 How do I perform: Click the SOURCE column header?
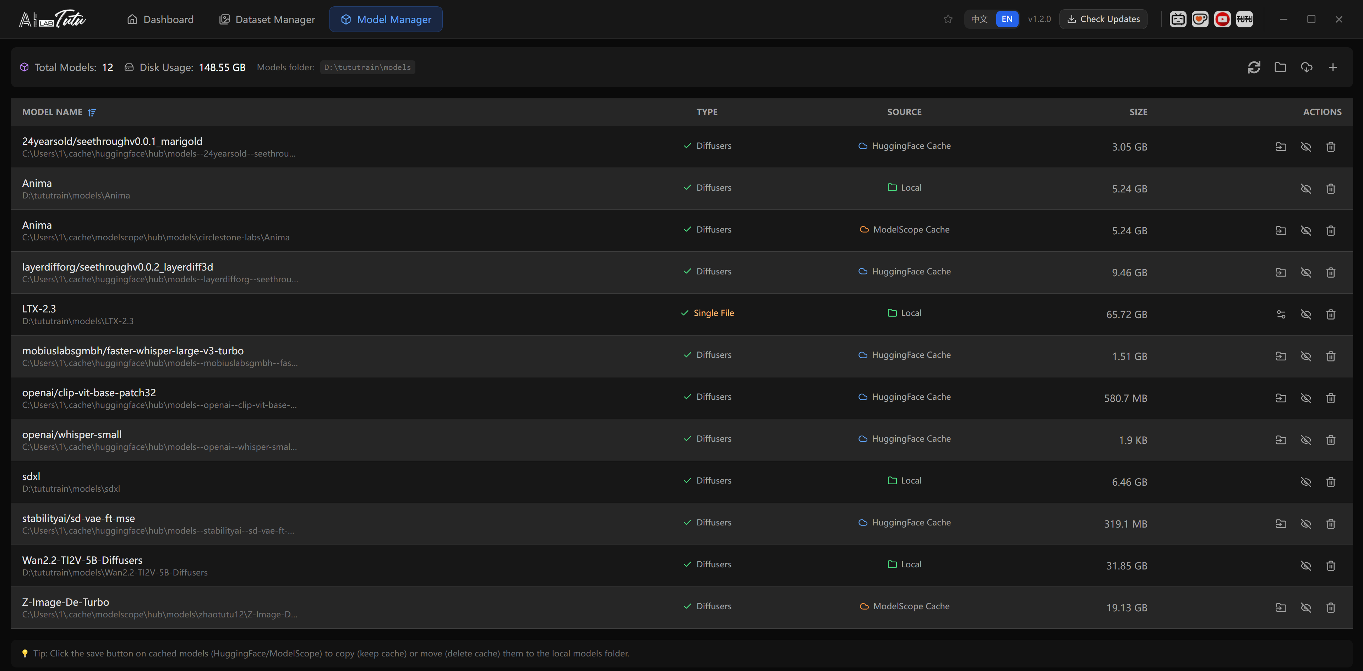904,112
